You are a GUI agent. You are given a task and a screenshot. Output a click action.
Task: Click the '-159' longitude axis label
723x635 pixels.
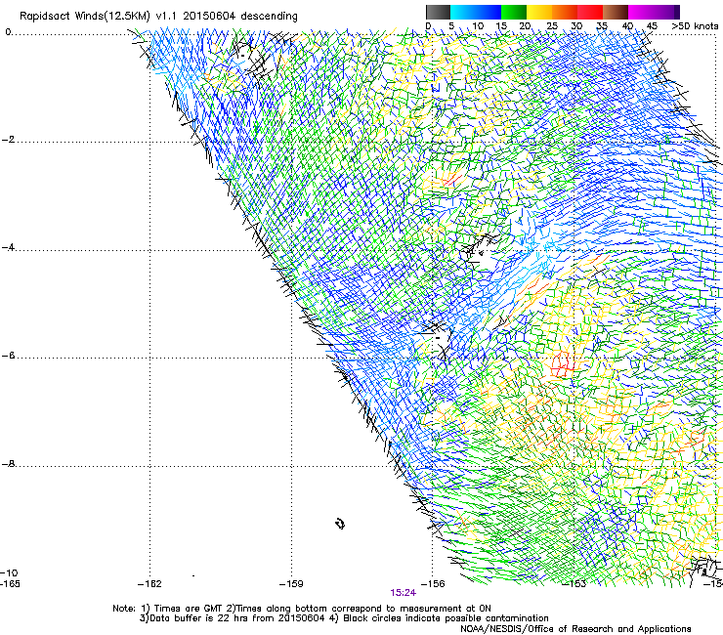291,584
